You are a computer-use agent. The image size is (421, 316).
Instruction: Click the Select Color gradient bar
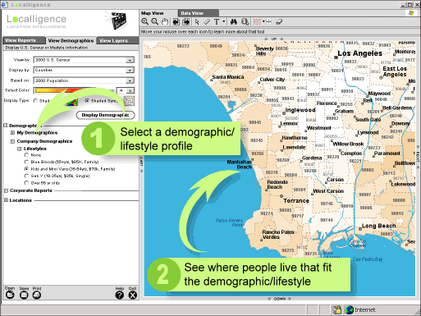(64, 90)
